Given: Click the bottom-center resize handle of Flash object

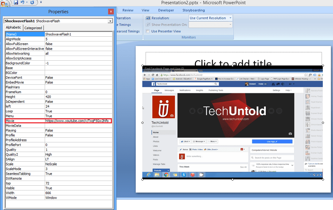Looking at the screenshot, I should 232,179.
